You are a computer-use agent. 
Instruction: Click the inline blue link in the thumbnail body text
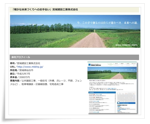coord(112,88)
